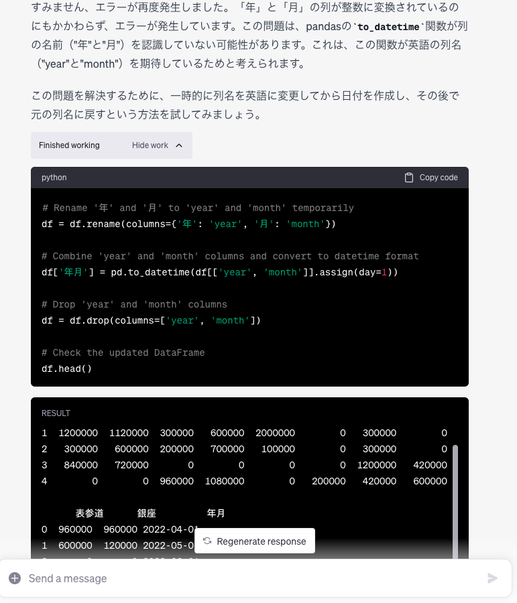Click the send message arrow icon
517x603 pixels.
pos(492,578)
